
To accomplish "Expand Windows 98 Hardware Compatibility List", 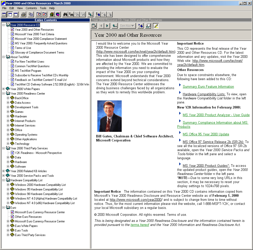I will coord(8,194).
